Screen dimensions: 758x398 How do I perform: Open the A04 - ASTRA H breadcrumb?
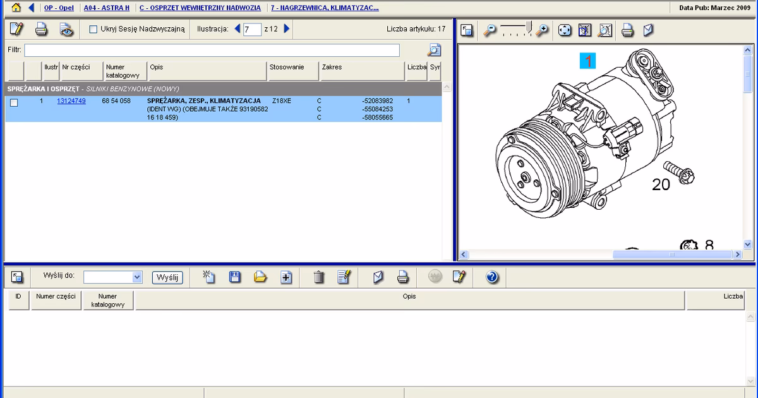106,8
